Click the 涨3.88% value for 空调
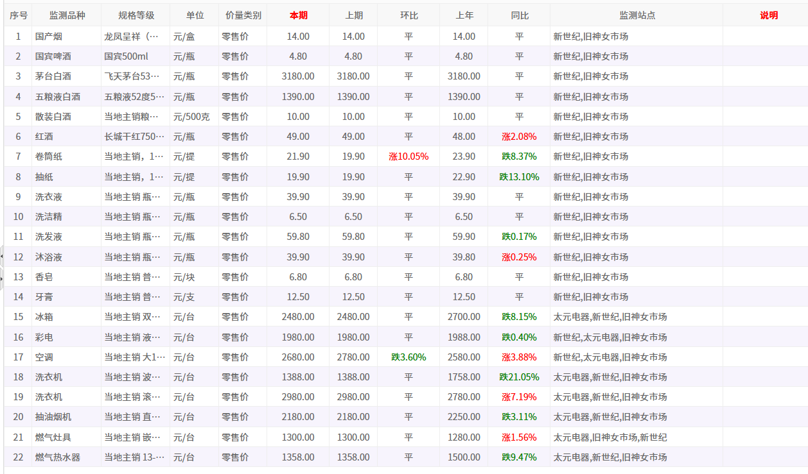The image size is (808, 474). tap(519, 357)
